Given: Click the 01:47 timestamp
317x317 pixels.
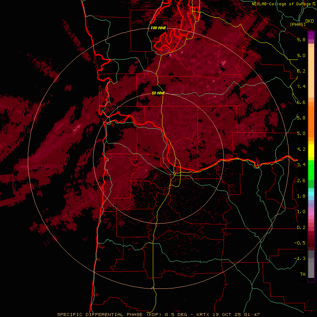Looking at the screenshot, I should (x=252, y=315).
